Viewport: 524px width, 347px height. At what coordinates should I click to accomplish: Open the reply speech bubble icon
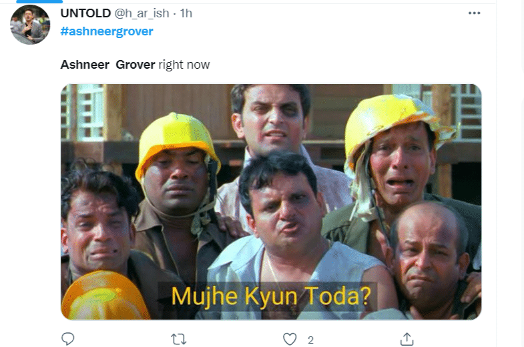coord(68,338)
